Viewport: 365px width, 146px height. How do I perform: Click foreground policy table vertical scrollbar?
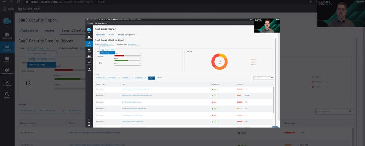(x=273, y=100)
